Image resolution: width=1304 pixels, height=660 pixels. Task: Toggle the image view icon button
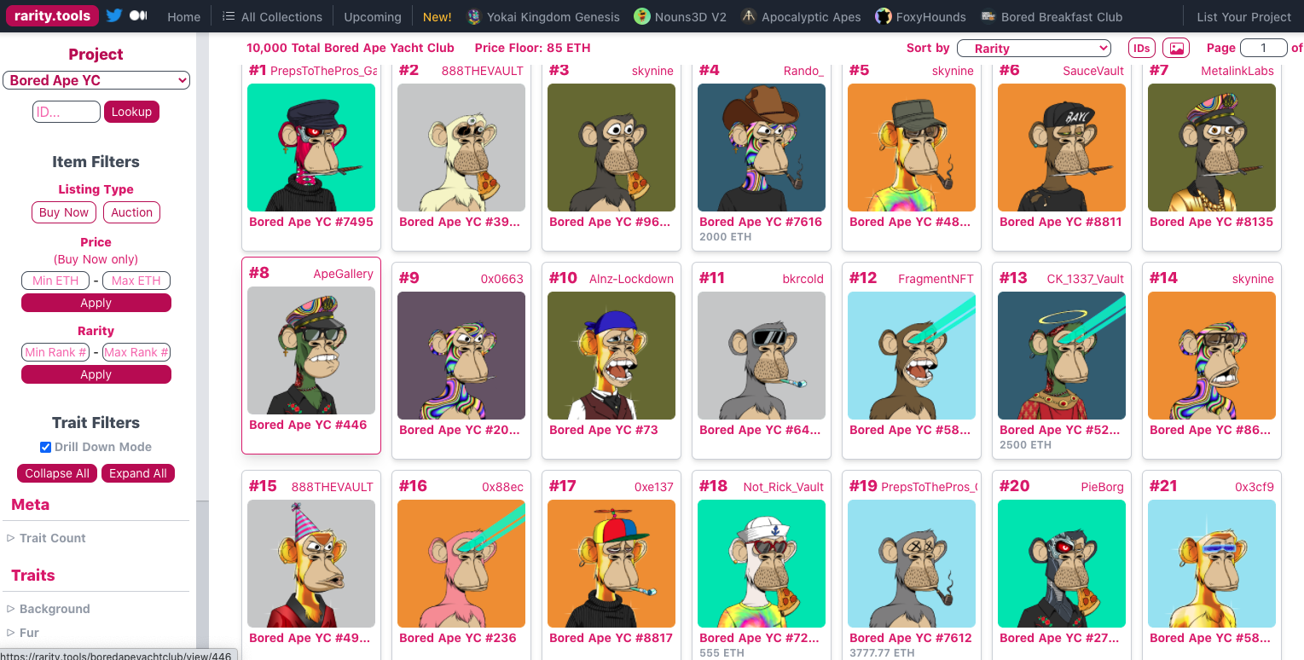[1177, 49]
